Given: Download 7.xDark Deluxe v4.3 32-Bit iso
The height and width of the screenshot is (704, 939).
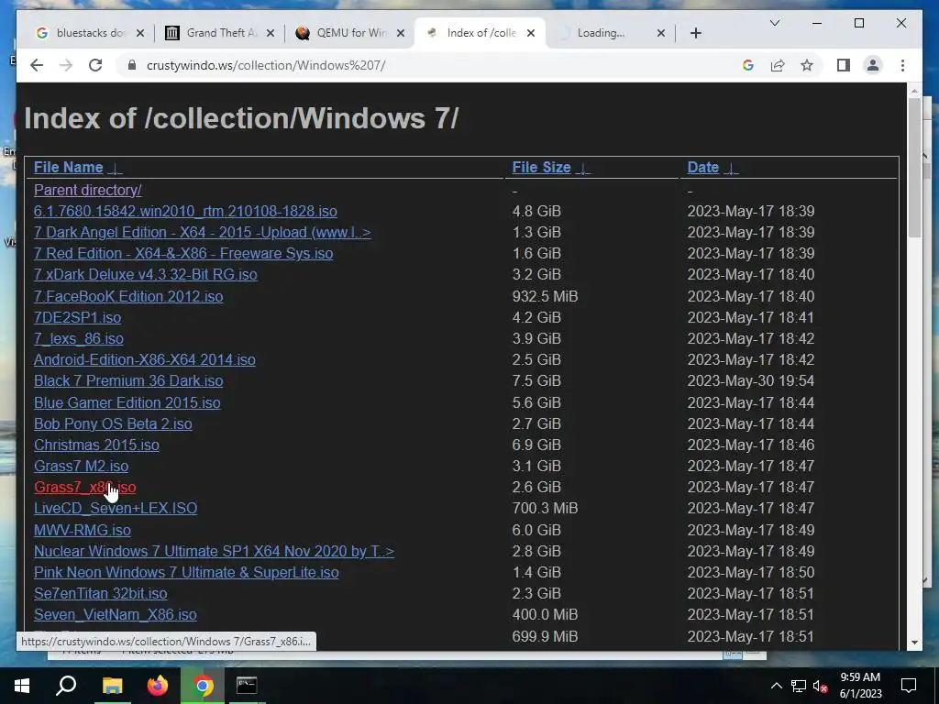Looking at the screenshot, I should [146, 274].
